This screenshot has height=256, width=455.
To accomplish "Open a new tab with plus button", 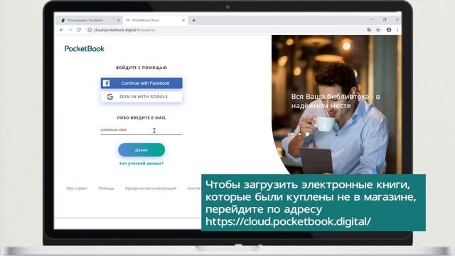I will tap(193, 21).
